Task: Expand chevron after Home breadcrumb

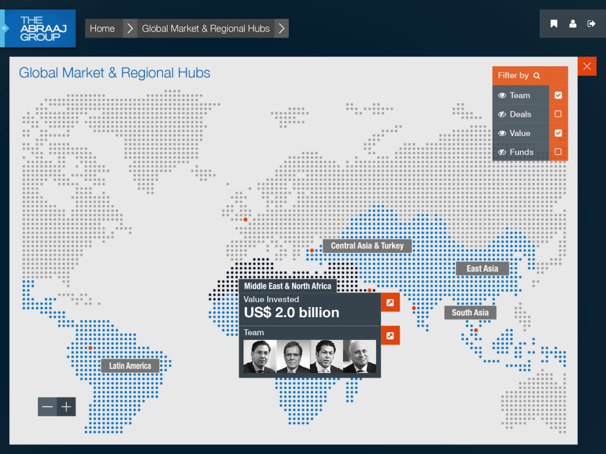Action: (130, 29)
